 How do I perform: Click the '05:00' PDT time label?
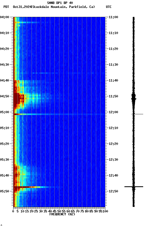(4, 112)
